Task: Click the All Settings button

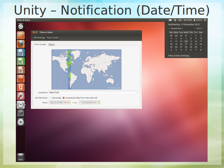Action: click(x=39, y=38)
